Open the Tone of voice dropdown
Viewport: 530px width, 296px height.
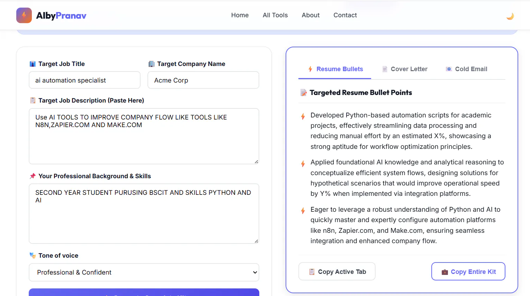pos(144,273)
